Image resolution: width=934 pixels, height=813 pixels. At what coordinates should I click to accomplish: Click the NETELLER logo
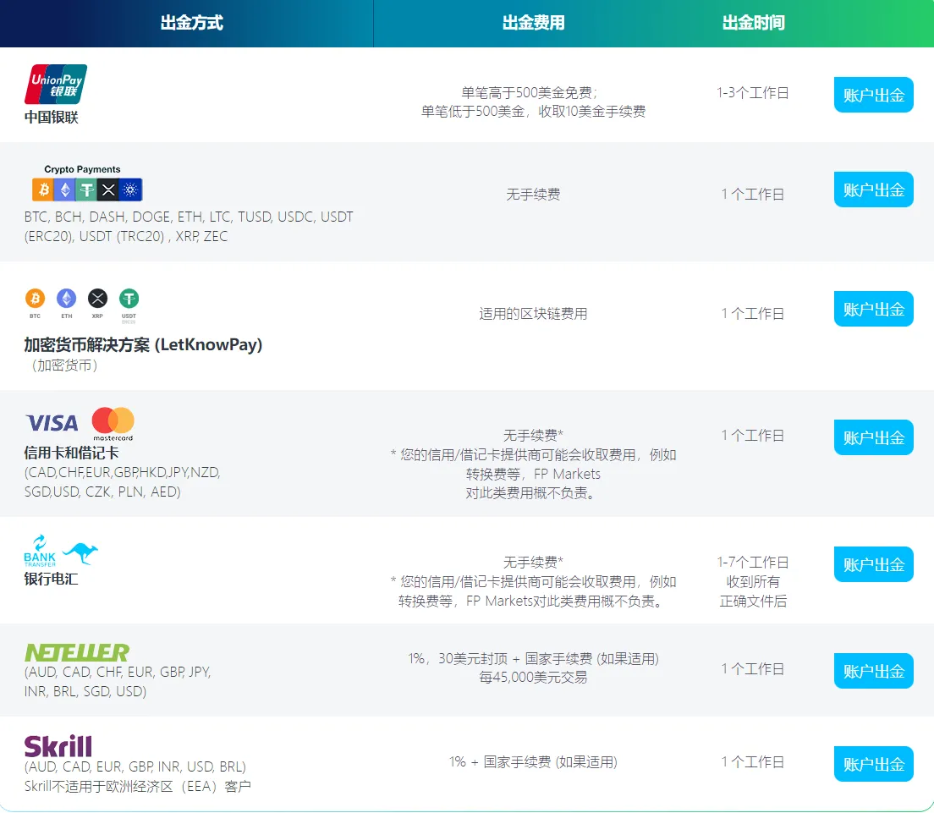click(77, 653)
